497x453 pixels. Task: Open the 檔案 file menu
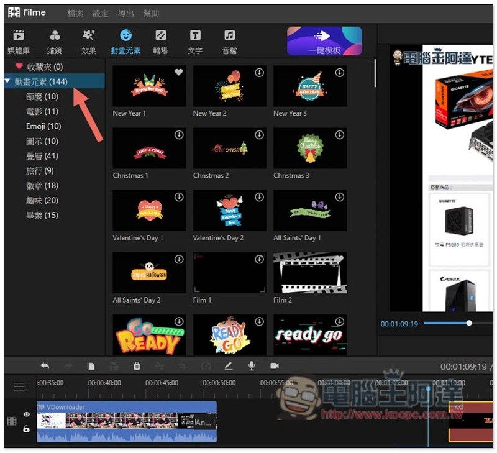(x=75, y=13)
